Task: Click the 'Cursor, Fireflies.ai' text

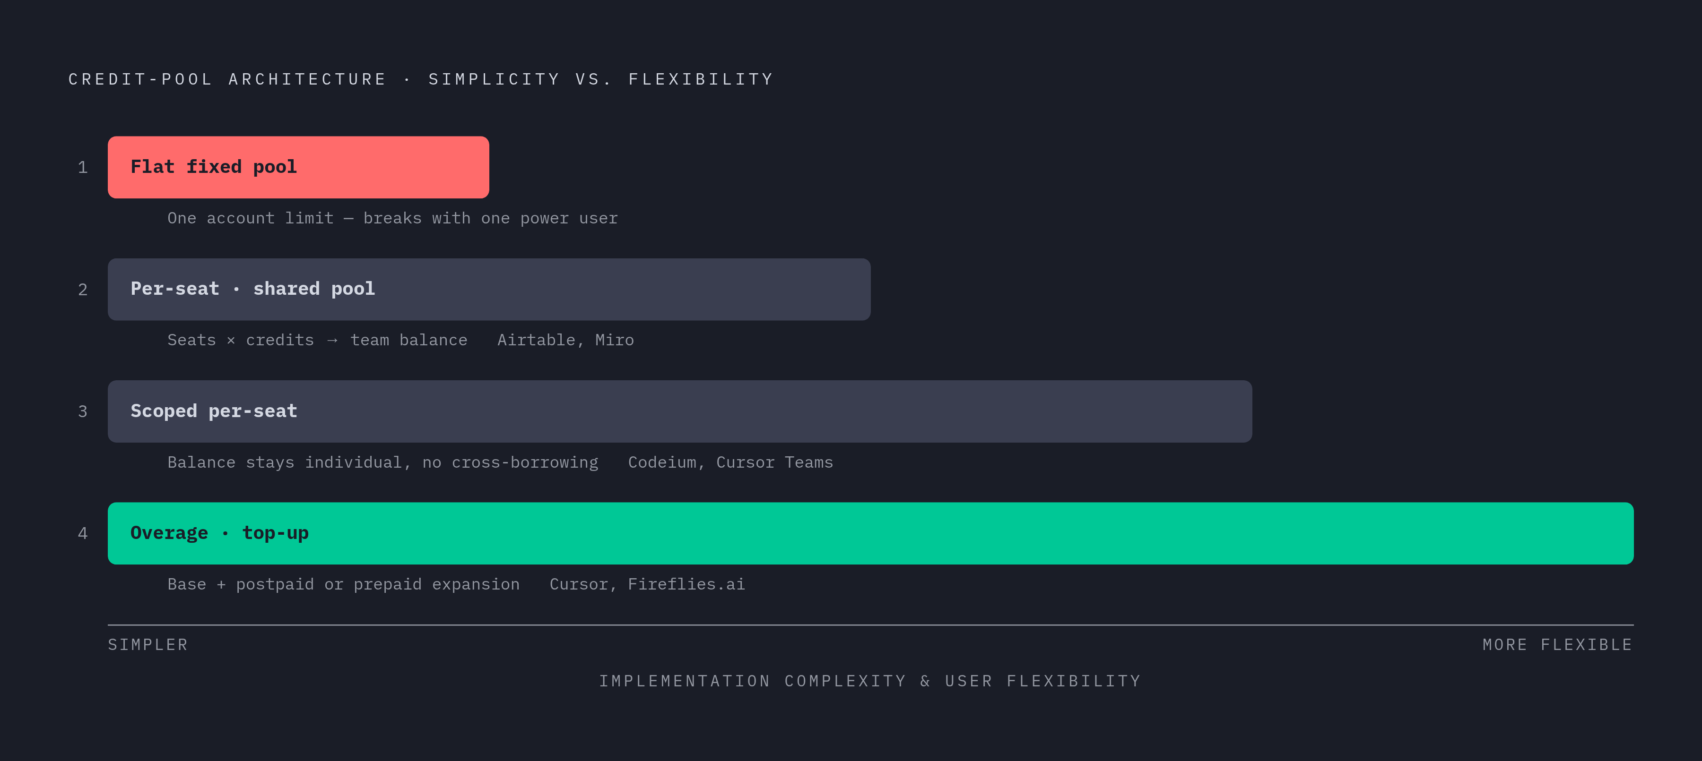Action: click(x=648, y=584)
